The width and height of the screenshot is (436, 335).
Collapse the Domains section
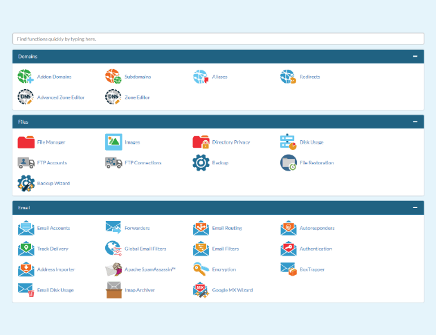[x=415, y=56]
